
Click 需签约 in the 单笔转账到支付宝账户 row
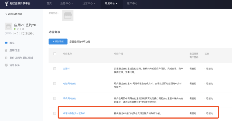193,113
